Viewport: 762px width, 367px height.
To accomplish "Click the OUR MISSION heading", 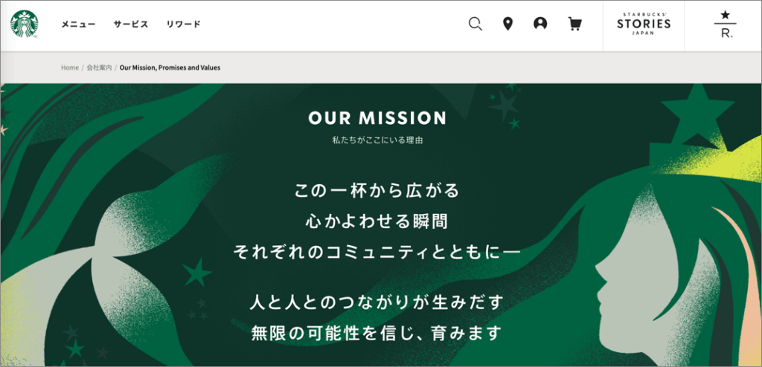I will click(x=377, y=118).
